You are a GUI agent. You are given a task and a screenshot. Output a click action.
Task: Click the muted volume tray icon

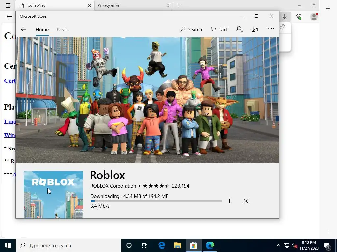click(294, 246)
